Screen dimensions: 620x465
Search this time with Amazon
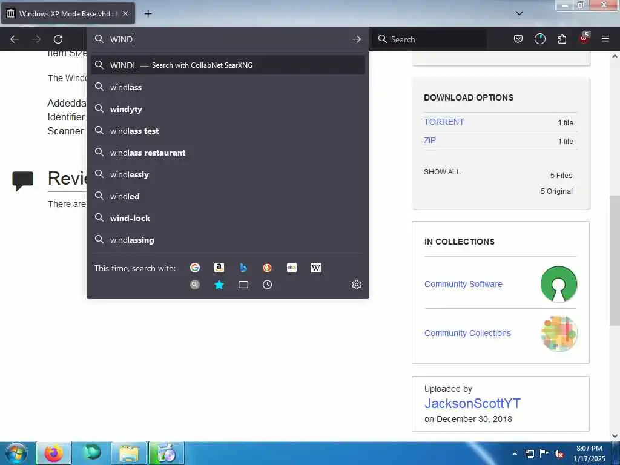click(219, 268)
